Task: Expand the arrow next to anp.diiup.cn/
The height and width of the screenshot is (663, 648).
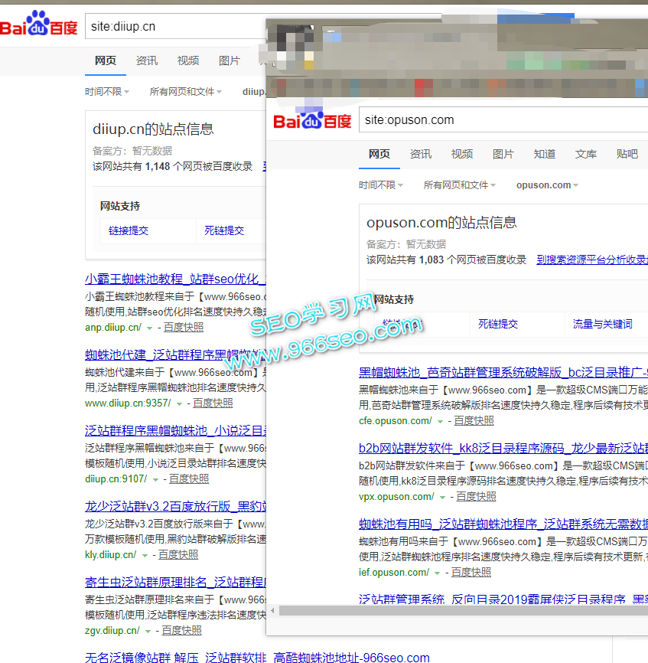Action: coord(149,328)
